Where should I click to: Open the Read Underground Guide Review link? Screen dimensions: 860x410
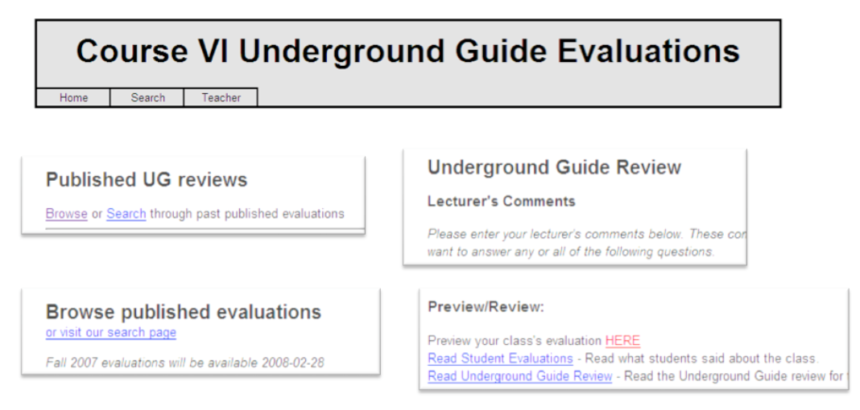tap(519, 376)
